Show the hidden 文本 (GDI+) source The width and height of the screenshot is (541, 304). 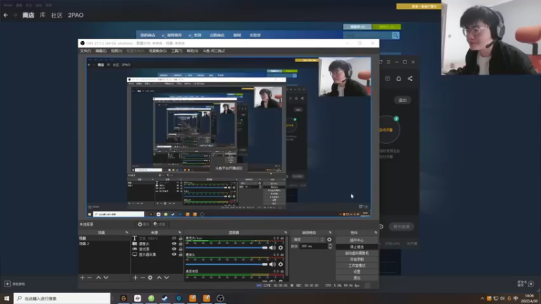coord(174,238)
